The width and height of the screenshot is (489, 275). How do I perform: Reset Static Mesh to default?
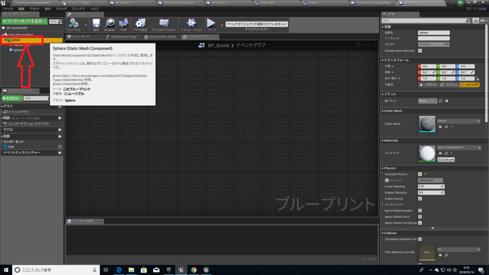coord(452,127)
